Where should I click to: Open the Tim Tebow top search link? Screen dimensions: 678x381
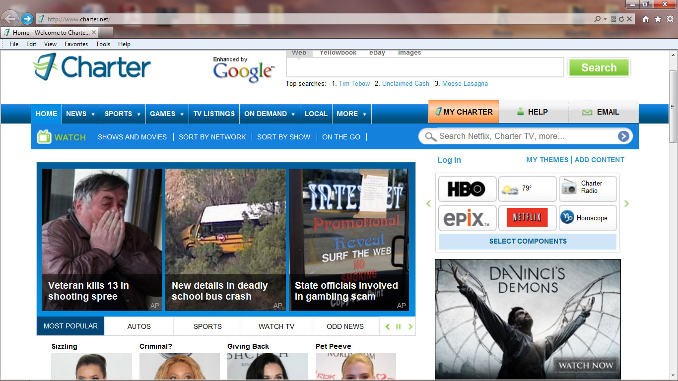click(354, 84)
